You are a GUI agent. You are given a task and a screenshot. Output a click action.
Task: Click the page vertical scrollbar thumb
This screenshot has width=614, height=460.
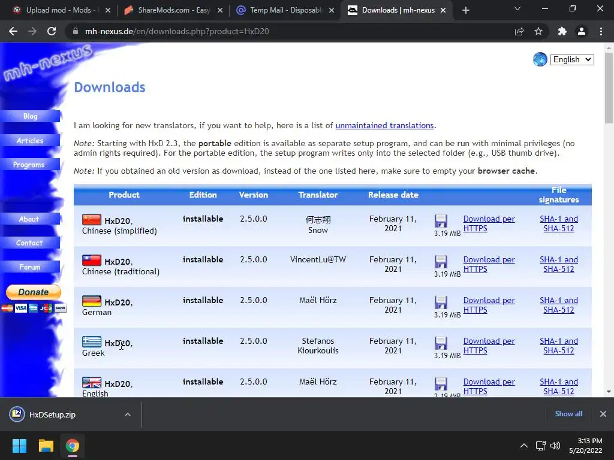(609, 88)
